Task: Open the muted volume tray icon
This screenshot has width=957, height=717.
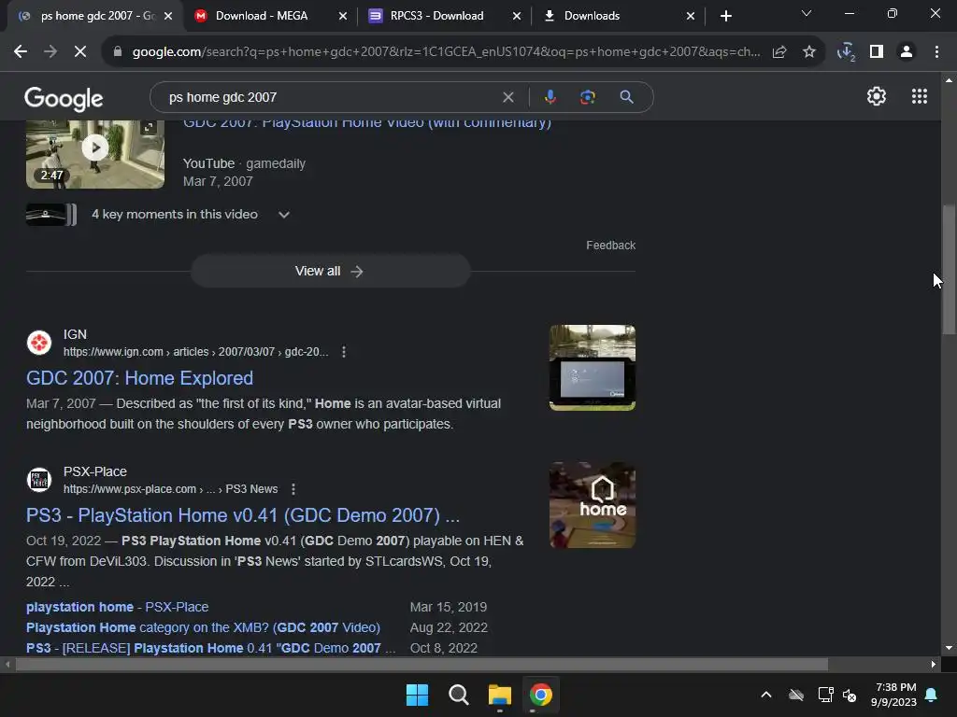Action: tap(850, 695)
